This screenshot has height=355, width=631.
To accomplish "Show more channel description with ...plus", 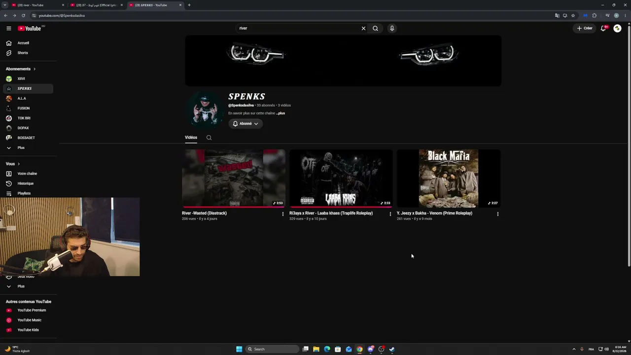I will click(x=280, y=113).
